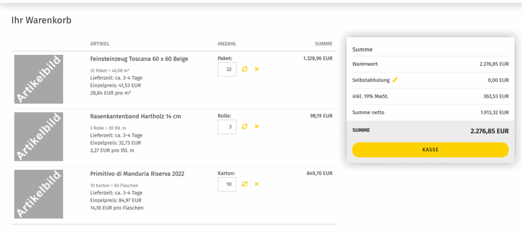
Task: Select the Rolle quantity field showing 3
Action: [227, 127]
